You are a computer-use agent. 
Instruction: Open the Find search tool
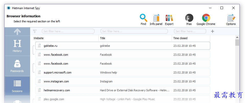[x=143, y=20]
